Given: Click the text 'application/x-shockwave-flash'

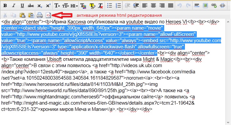Looking at the screenshot, I should point(103,47).
